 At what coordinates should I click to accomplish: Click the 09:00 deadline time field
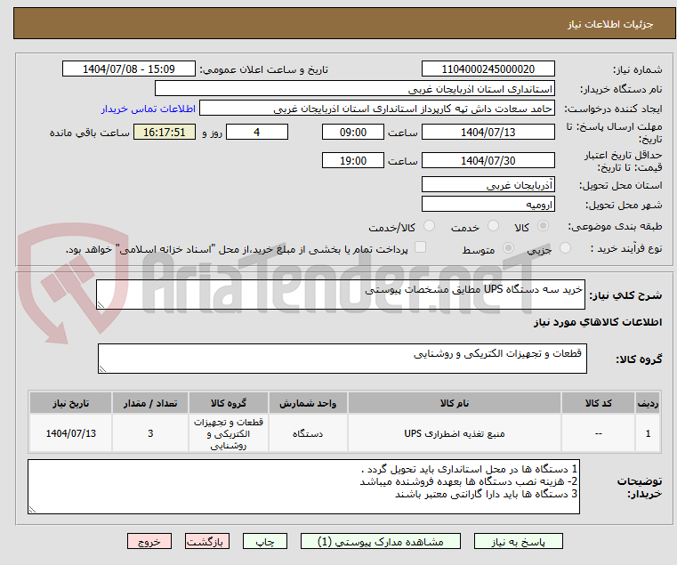coord(353,133)
